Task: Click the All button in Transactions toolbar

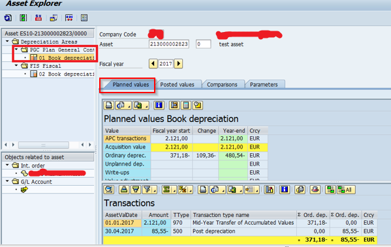Action: 346,190
